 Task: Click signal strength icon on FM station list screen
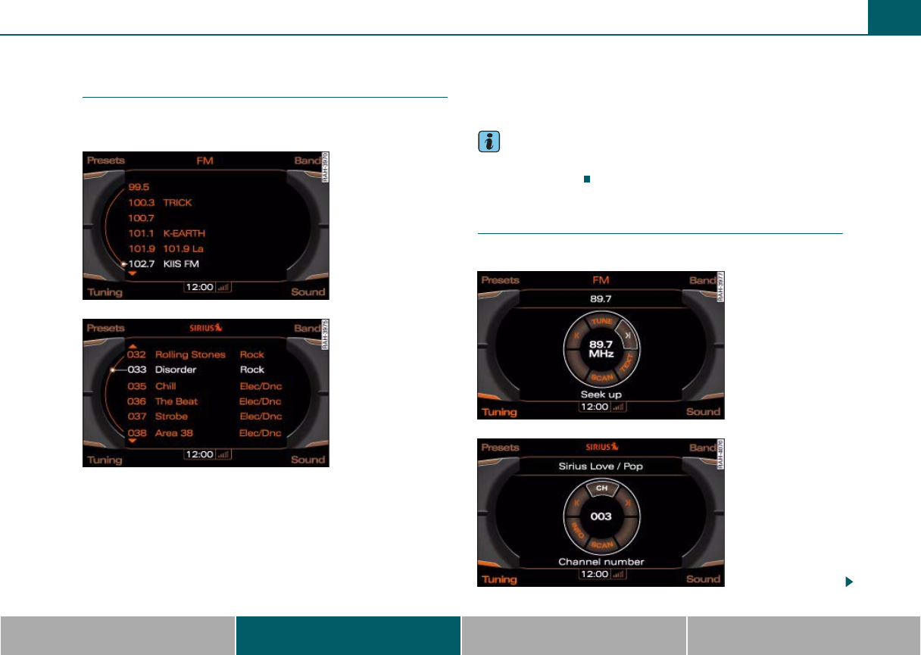pyautogui.click(x=223, y=289)
